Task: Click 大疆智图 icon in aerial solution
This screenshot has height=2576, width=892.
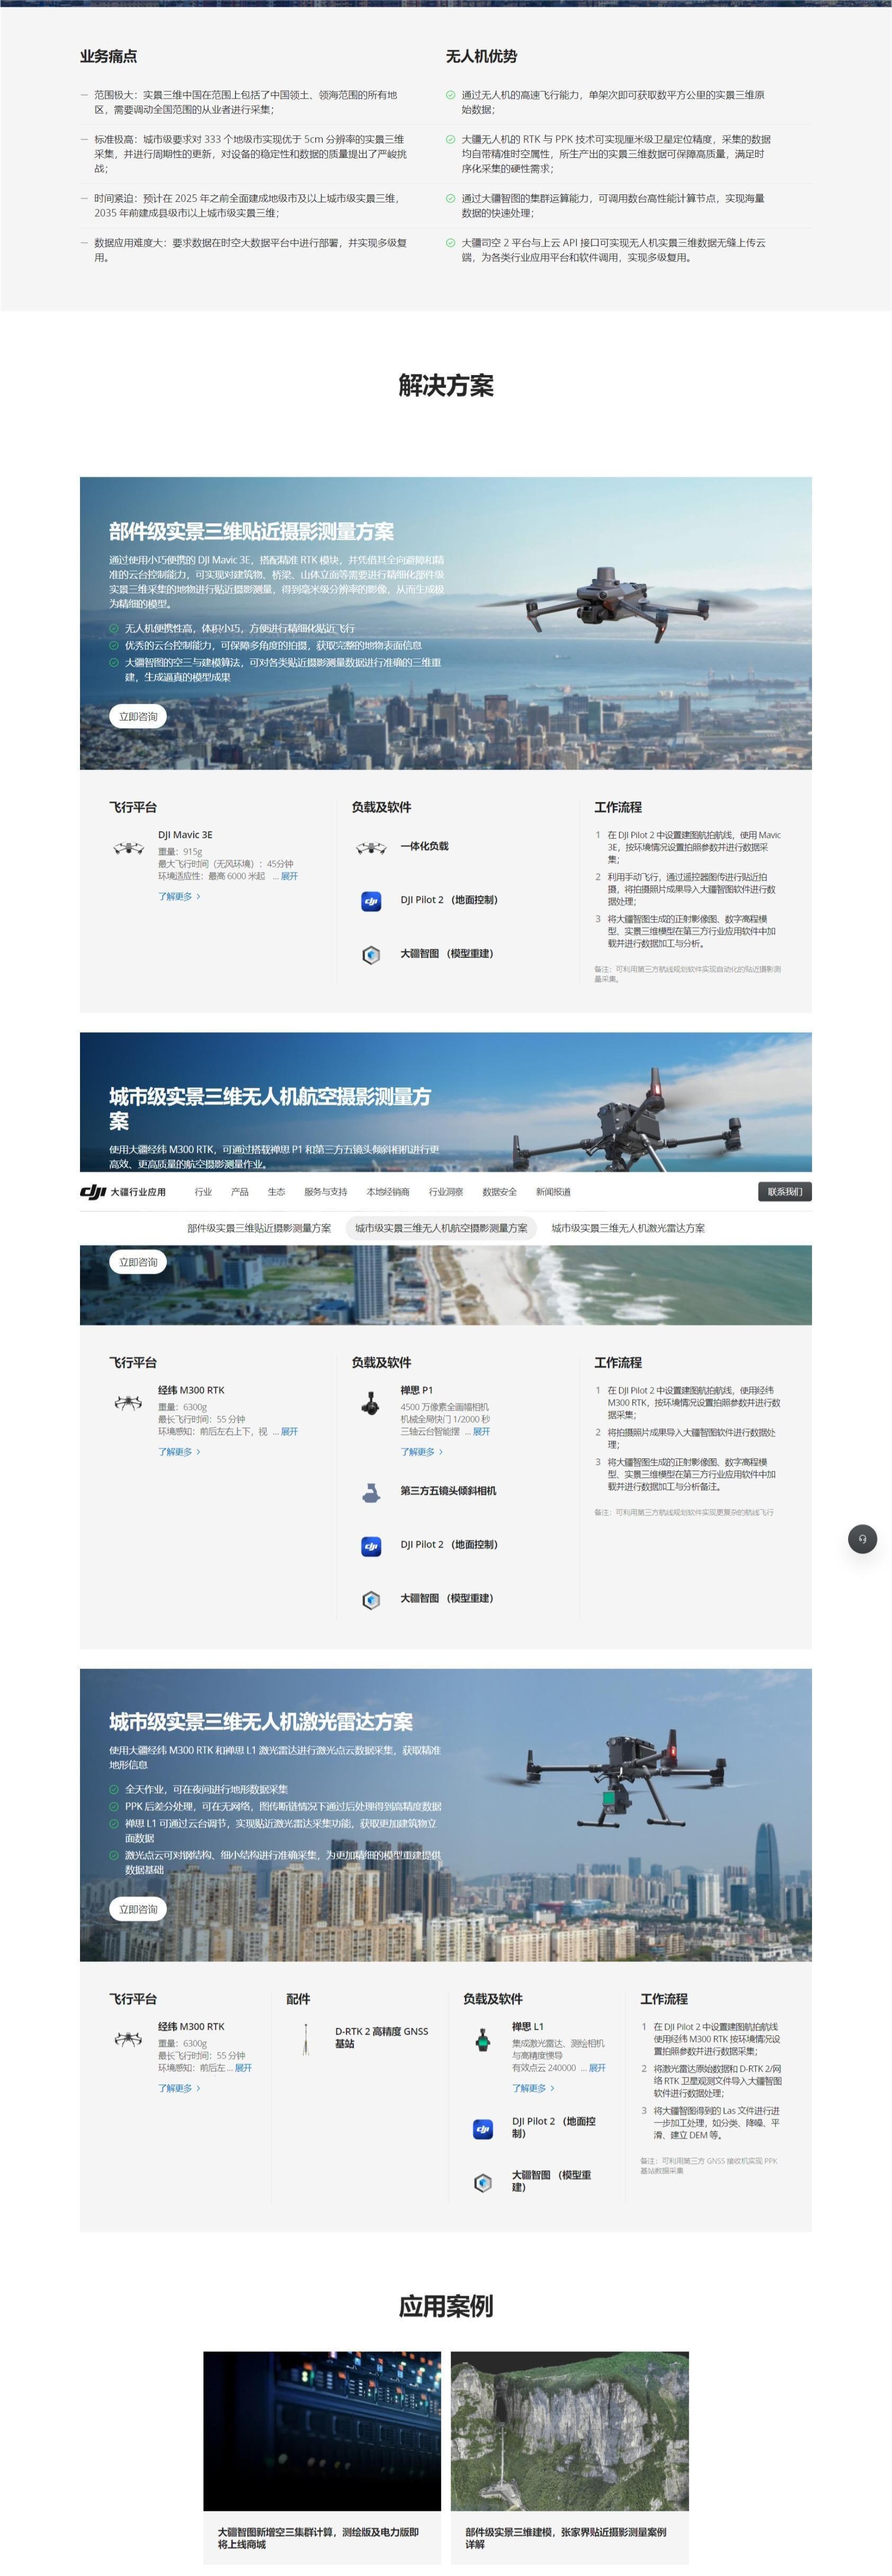Action: [x=371, y=1600]
